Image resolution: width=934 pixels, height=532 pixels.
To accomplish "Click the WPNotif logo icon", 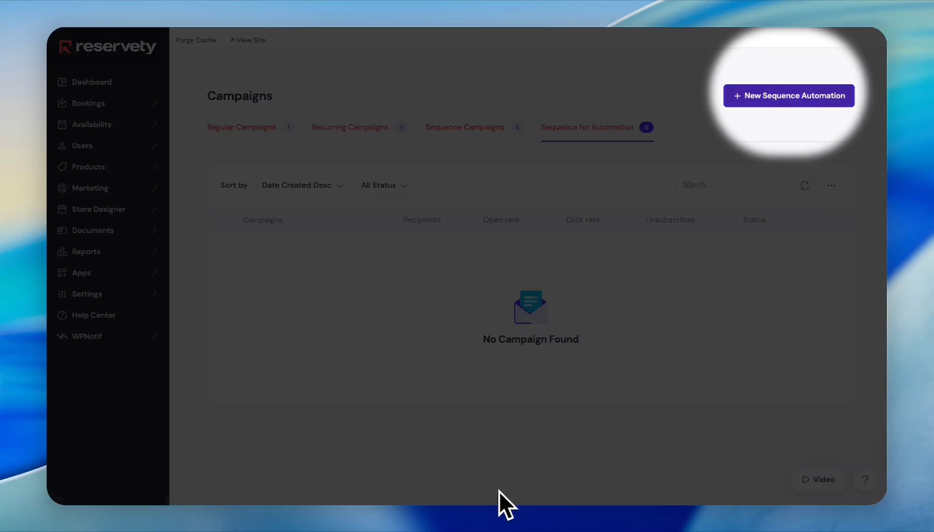I will [62, 336].
